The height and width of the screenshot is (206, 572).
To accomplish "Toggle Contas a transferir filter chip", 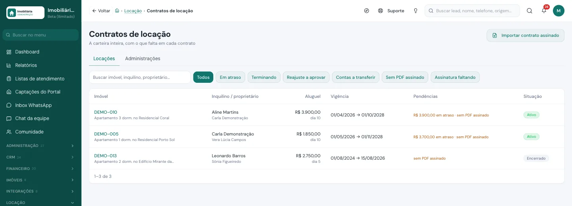I will click(x=356, y=77).
